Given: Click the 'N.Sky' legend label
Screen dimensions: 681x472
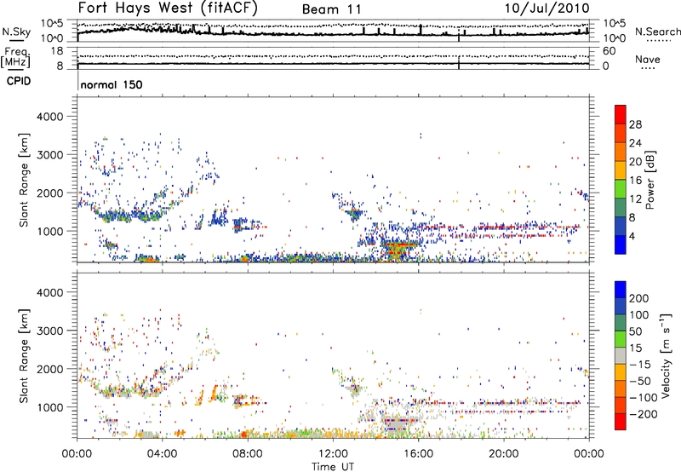Looking at the screenshot, I should pyautogui.click(x=16, y=32).
